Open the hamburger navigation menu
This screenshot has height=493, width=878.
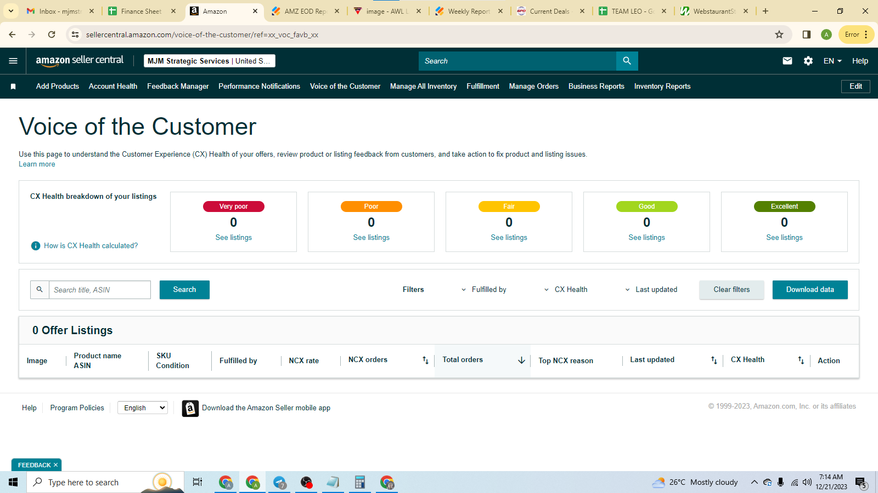point(13,61)
